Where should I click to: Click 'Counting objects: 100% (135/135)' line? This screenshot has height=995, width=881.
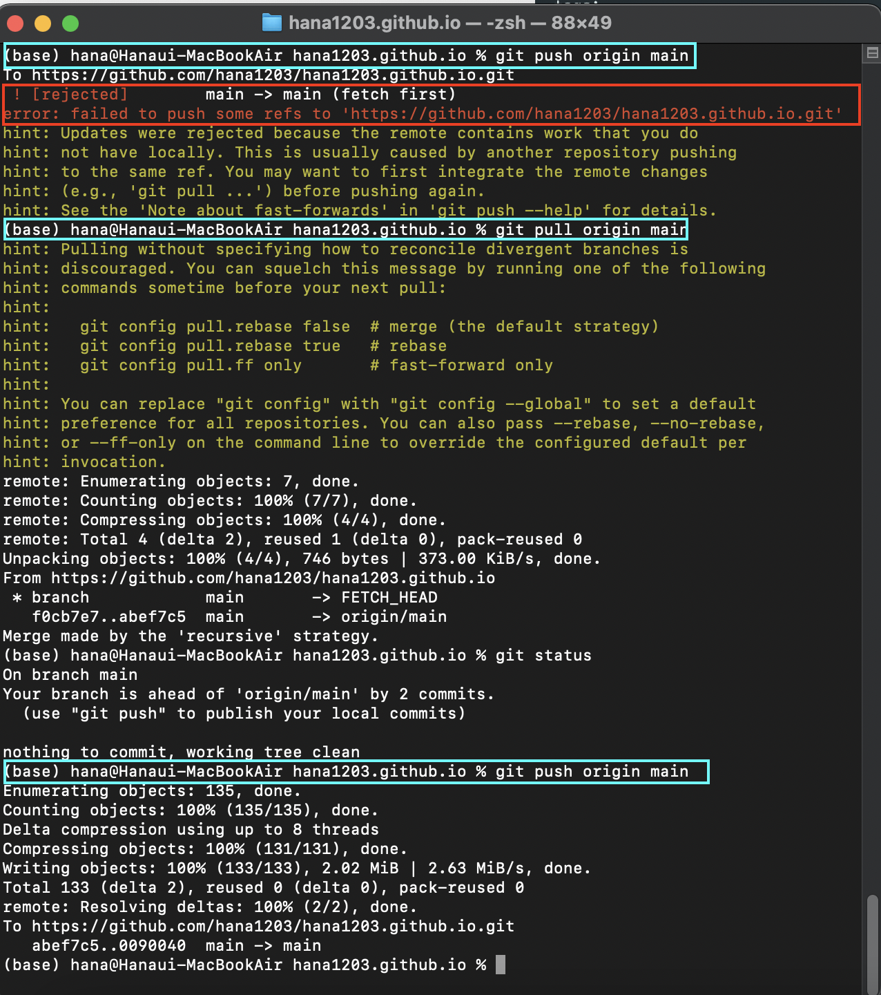point(191,810)
